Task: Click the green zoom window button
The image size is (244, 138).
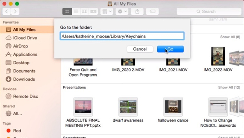Action: pos(17,4)
